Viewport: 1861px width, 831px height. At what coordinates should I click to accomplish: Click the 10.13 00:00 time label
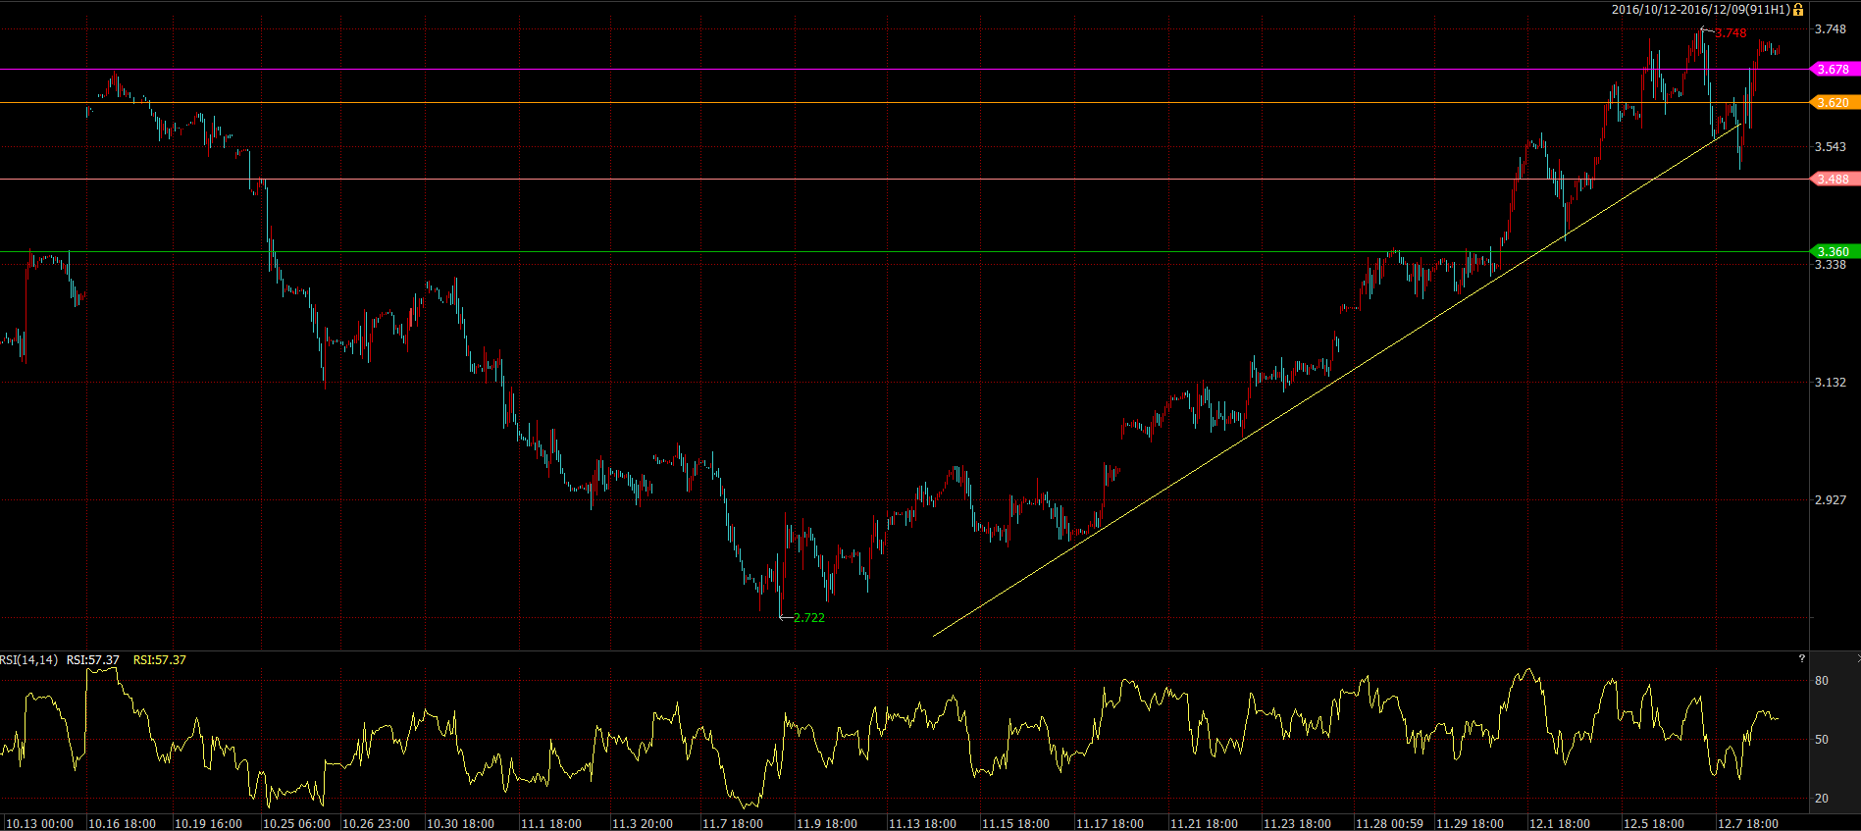point(40,824)
